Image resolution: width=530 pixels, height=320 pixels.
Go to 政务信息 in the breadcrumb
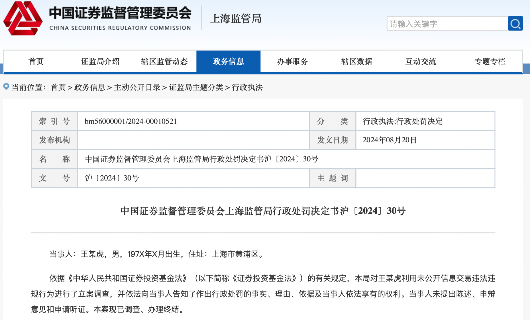pos(90,87)
